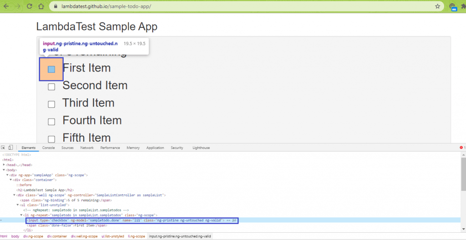
Task: Click the Second Item label text
Action: [x=95, y=85]
